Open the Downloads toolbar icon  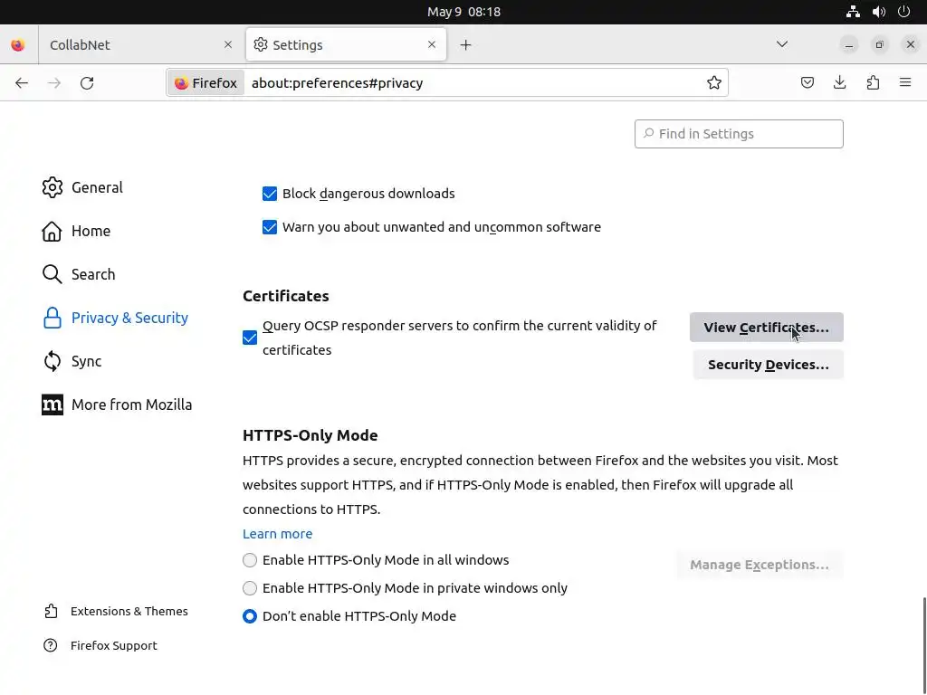pyautogui.click(x=840, y=83)
